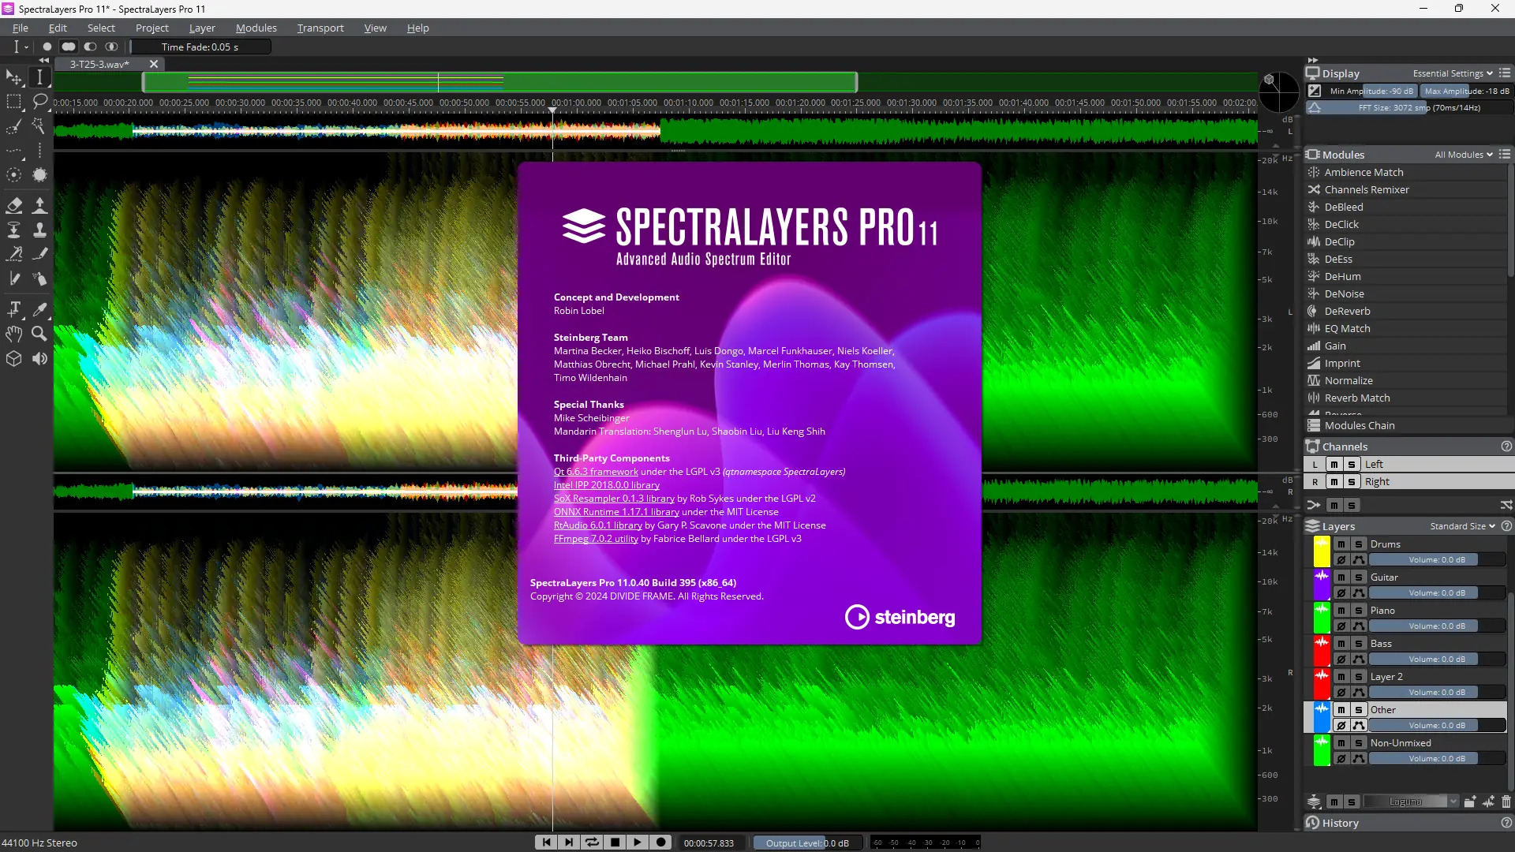Image resolution: width=1515 pixels, height=852 pixels.
Task: Select the Lasso selection tool
Action: pyautogui.click(x=39, y=101)
